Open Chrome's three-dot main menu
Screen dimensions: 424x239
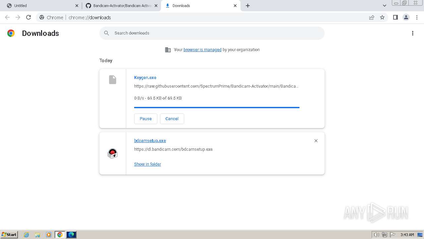[417, 17]
